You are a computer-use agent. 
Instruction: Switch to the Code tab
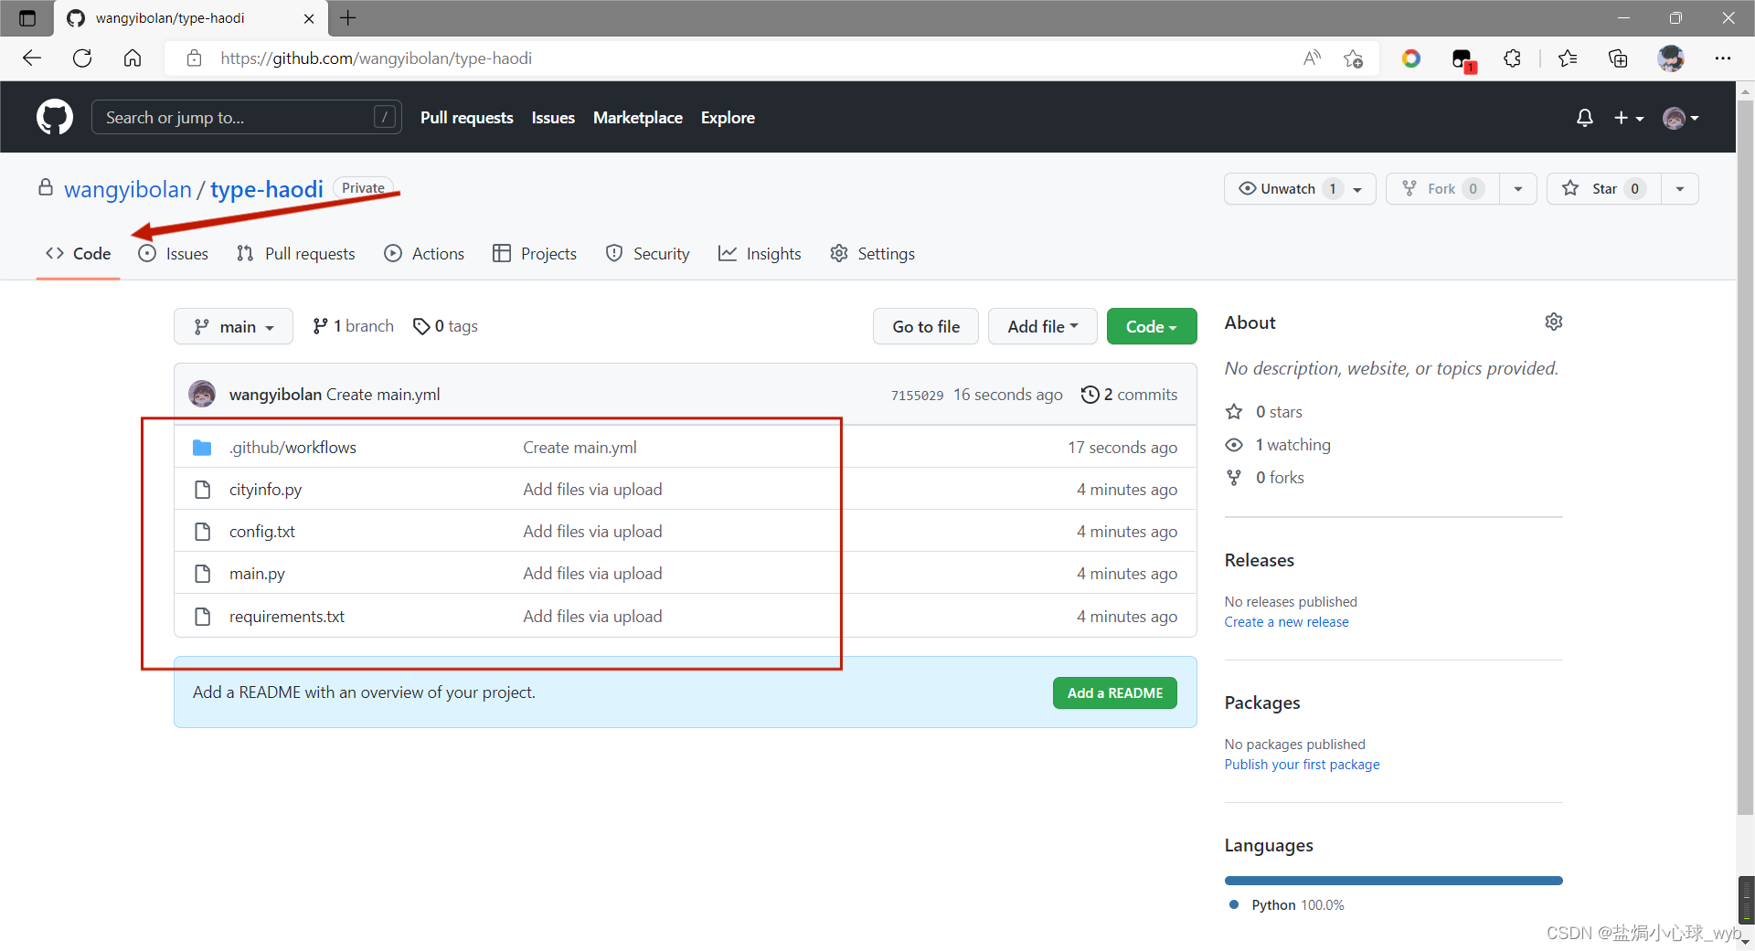(79, 254)
